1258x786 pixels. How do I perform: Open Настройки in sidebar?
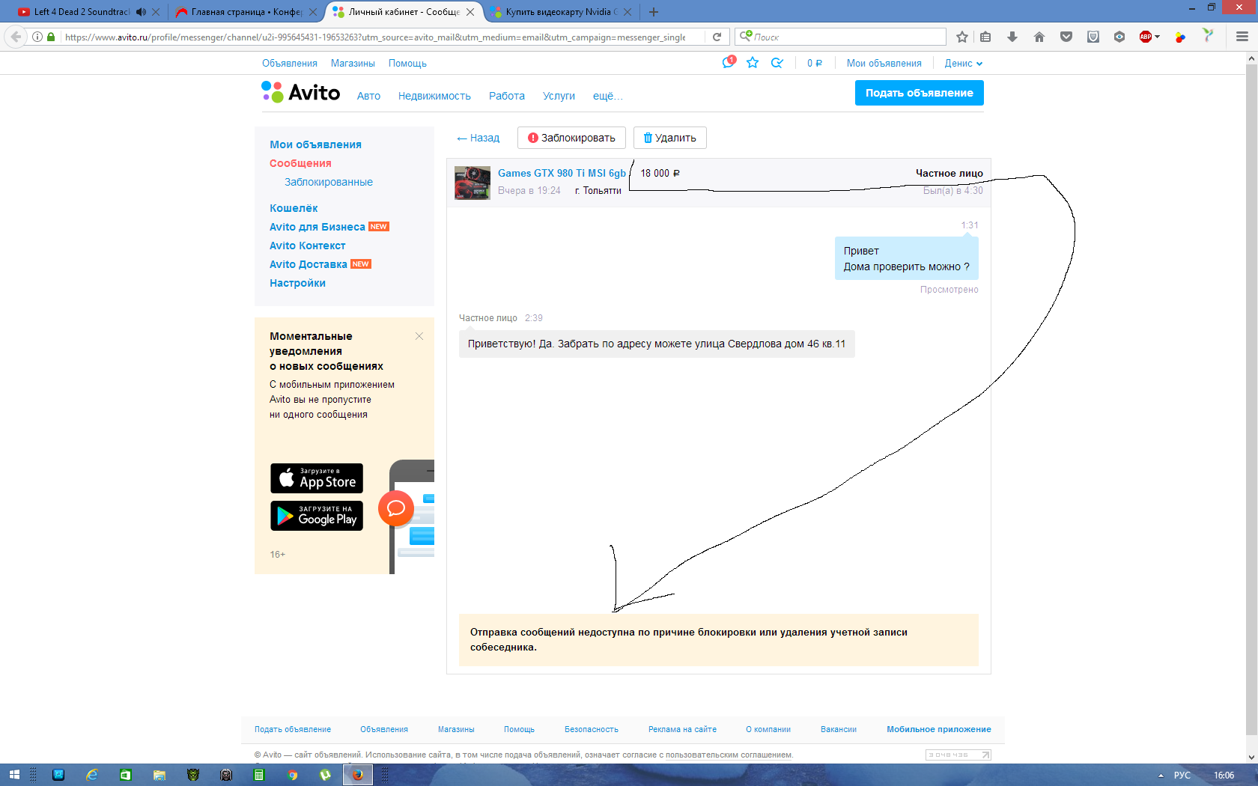click(x=297, y=283)
